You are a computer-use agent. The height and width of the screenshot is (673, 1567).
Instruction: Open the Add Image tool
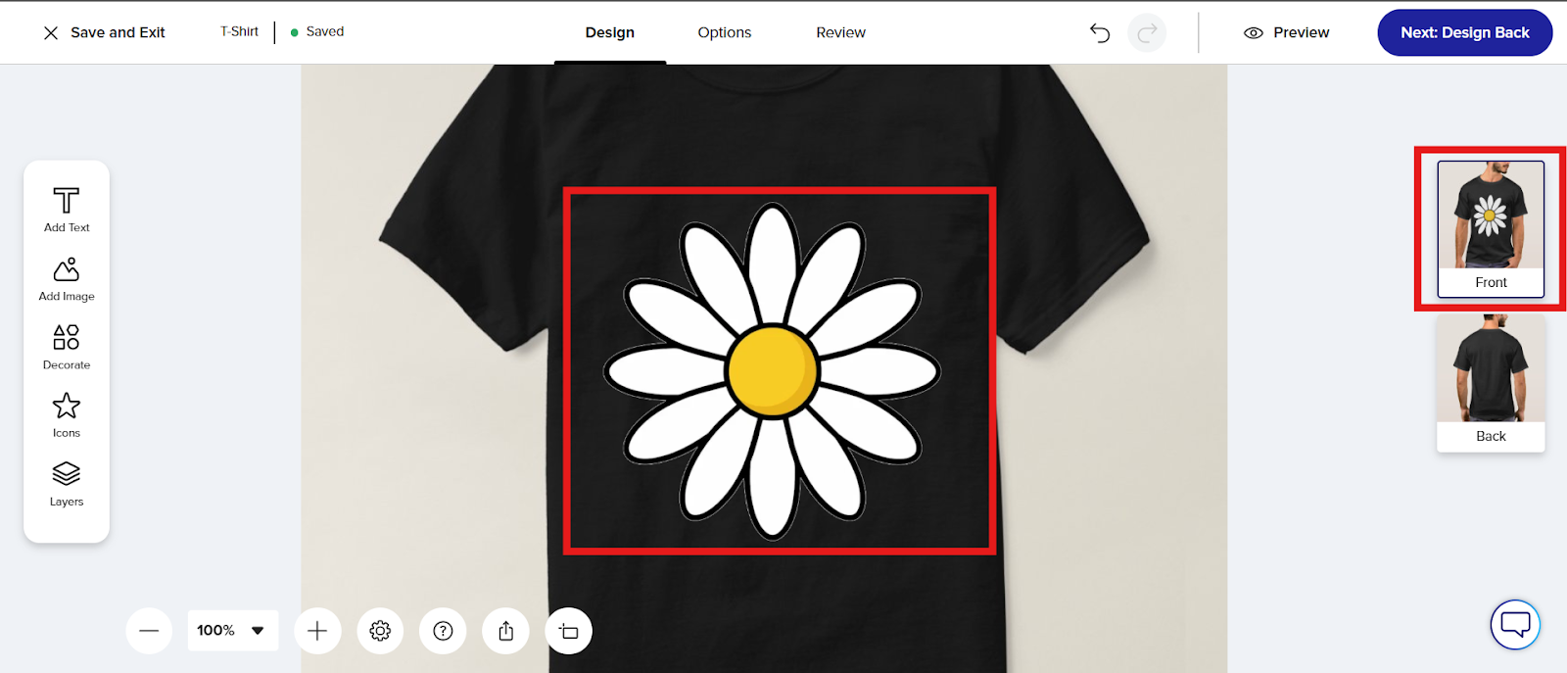tap(67, 278)
